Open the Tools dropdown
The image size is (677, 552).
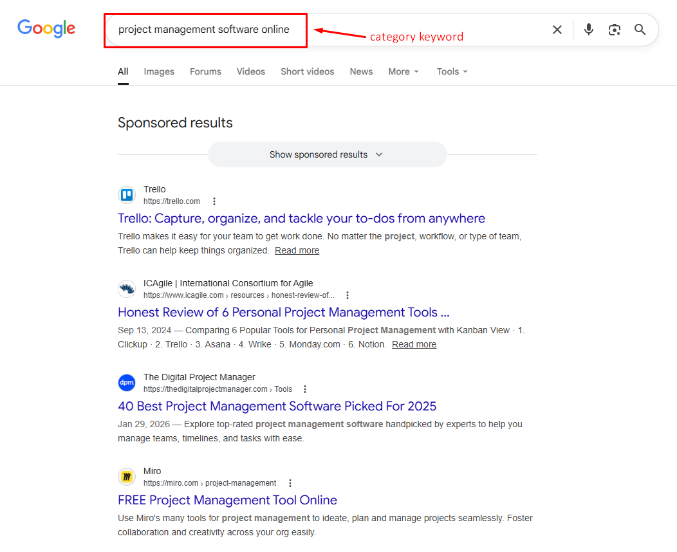coord(451,71)
